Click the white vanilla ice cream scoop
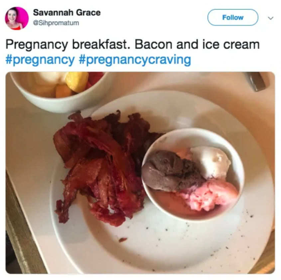281x280 pixels. click(x=211, y=162)
